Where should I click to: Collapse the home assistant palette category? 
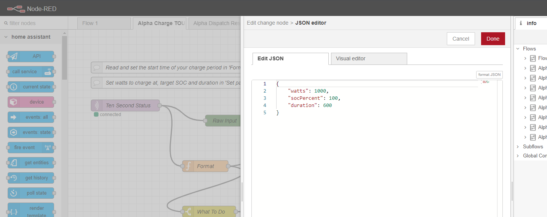coord(6,37)
